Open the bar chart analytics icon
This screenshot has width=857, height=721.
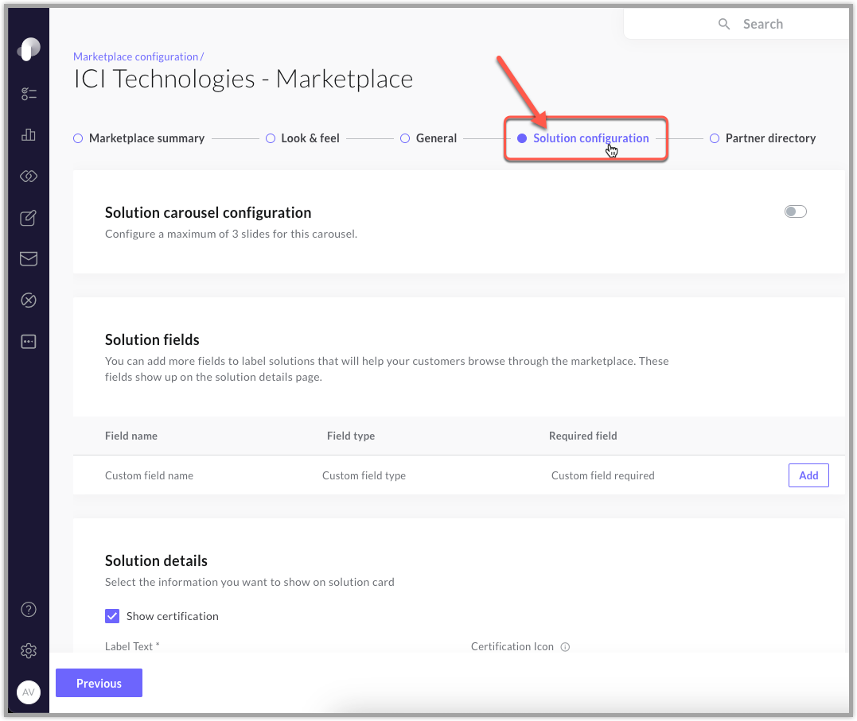pos(29,135)
